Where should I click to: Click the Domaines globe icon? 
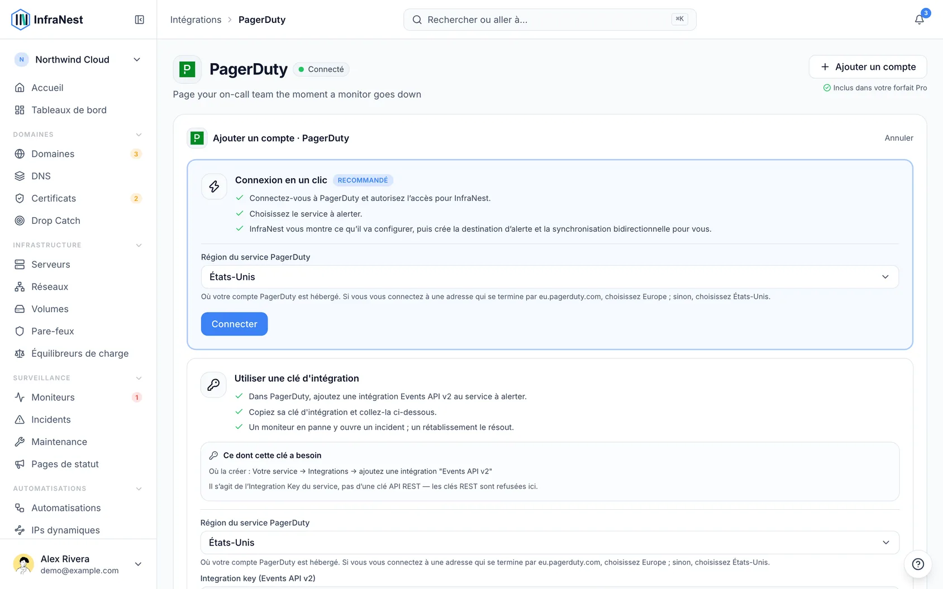20,154
